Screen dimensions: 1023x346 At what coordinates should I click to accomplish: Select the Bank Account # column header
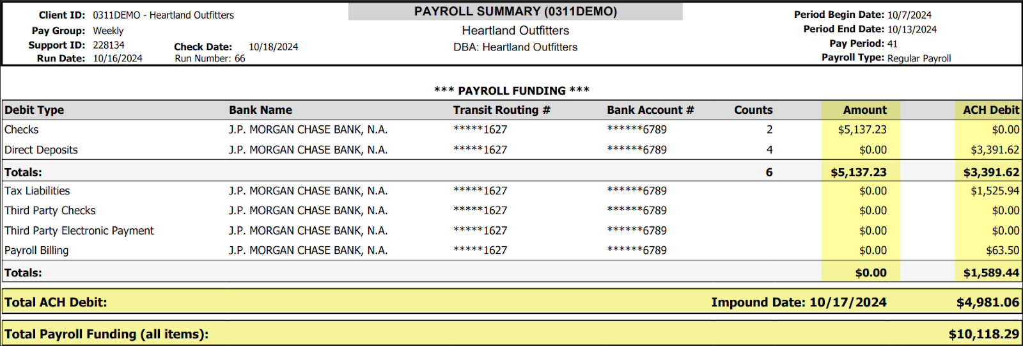[x=650, y=110]
